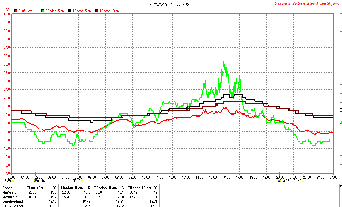Click the green TBoden+5 cm legend swatch
This screenshot has width=342, height=207.
tap(43, 11)
